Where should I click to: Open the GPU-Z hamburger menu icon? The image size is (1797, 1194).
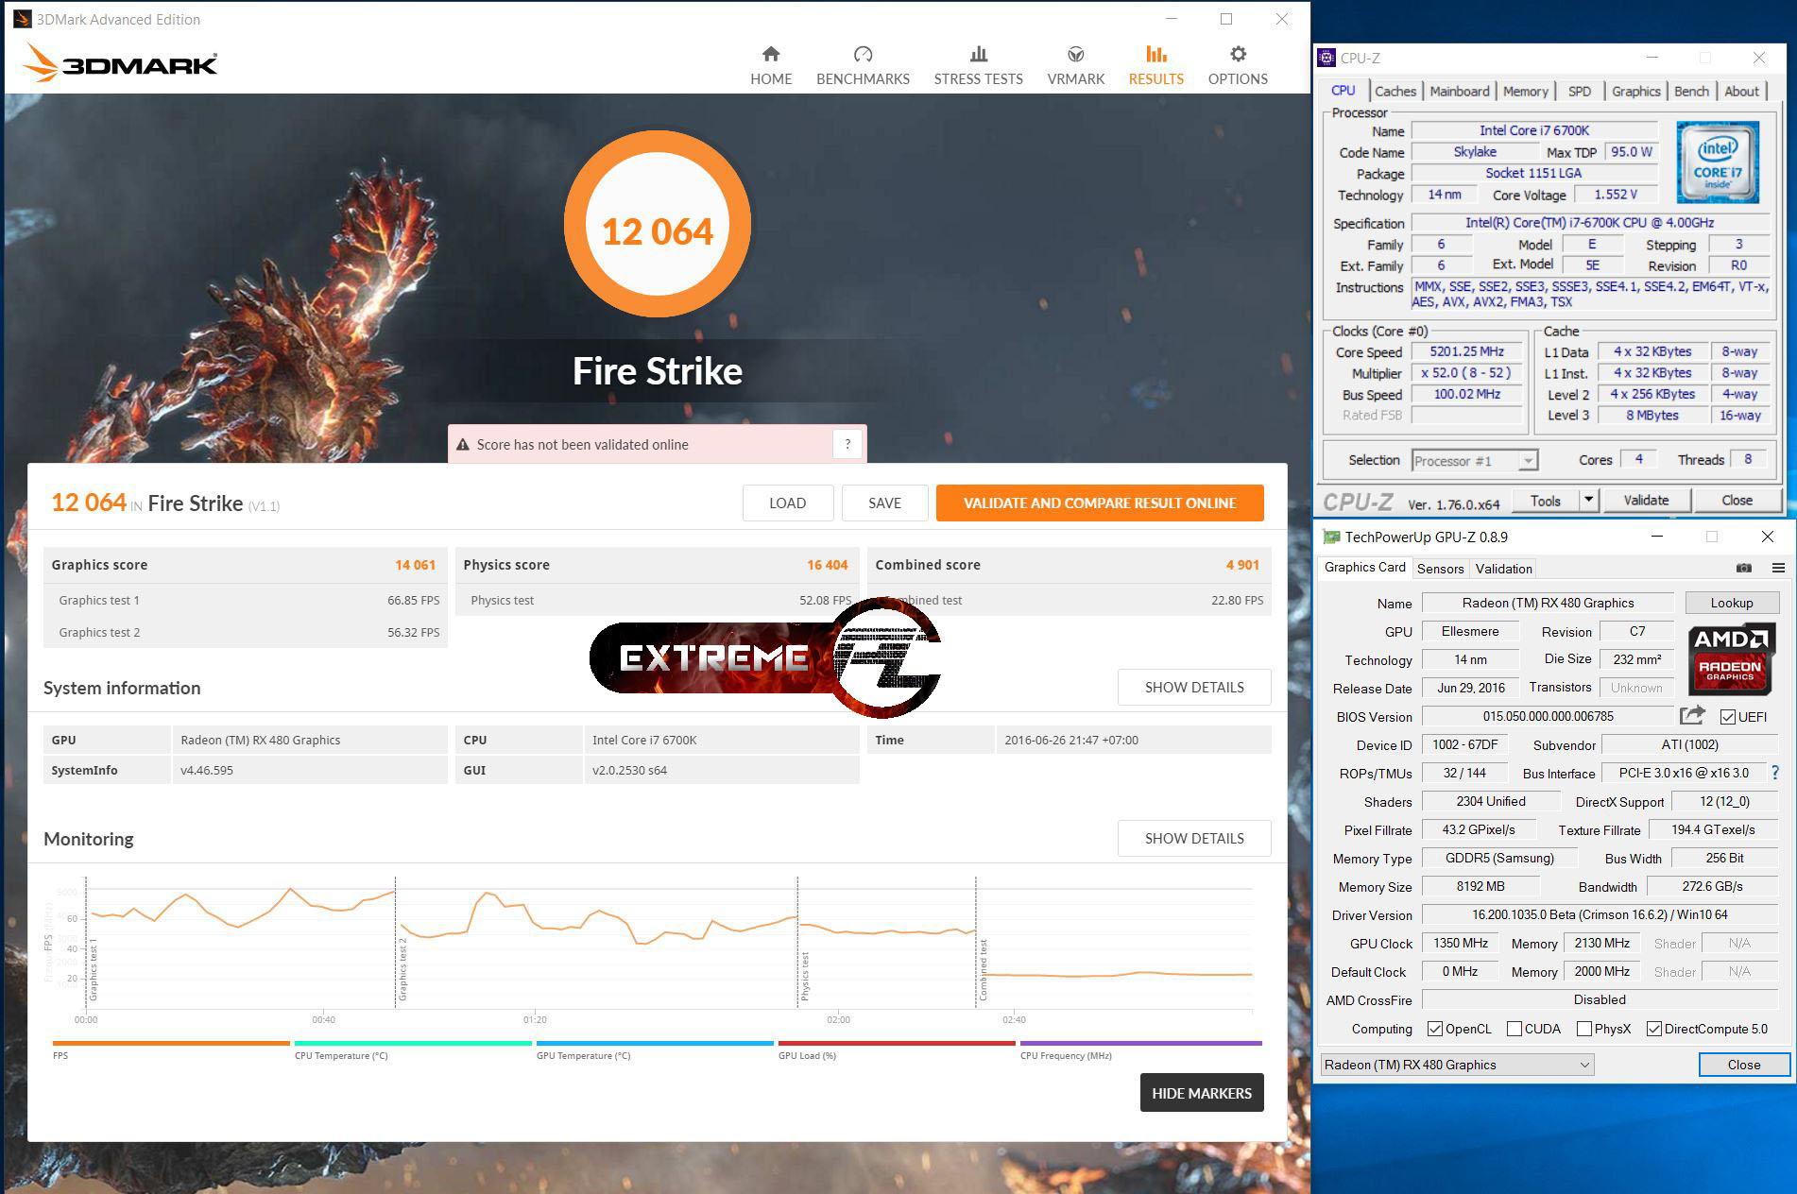tap(1778, 568)
